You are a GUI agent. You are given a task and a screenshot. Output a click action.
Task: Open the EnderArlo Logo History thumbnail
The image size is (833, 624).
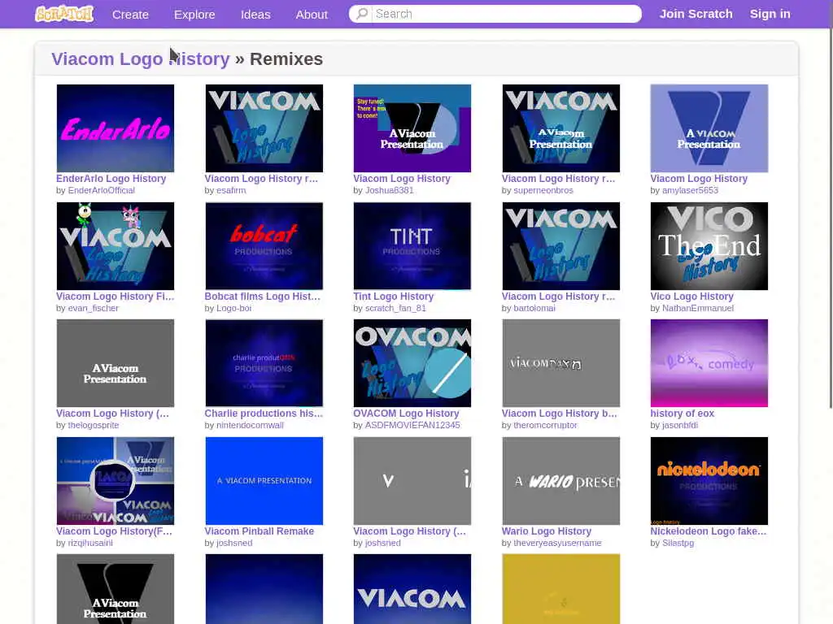(x=116, y=128)
